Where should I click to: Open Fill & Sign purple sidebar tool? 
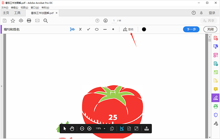216,98
